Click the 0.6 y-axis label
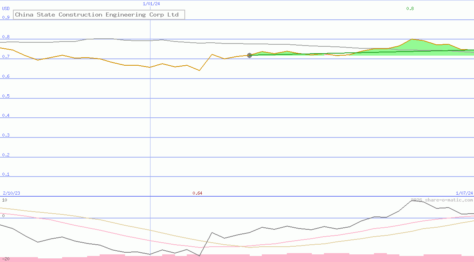474x262 pixels. coord(6,76)
